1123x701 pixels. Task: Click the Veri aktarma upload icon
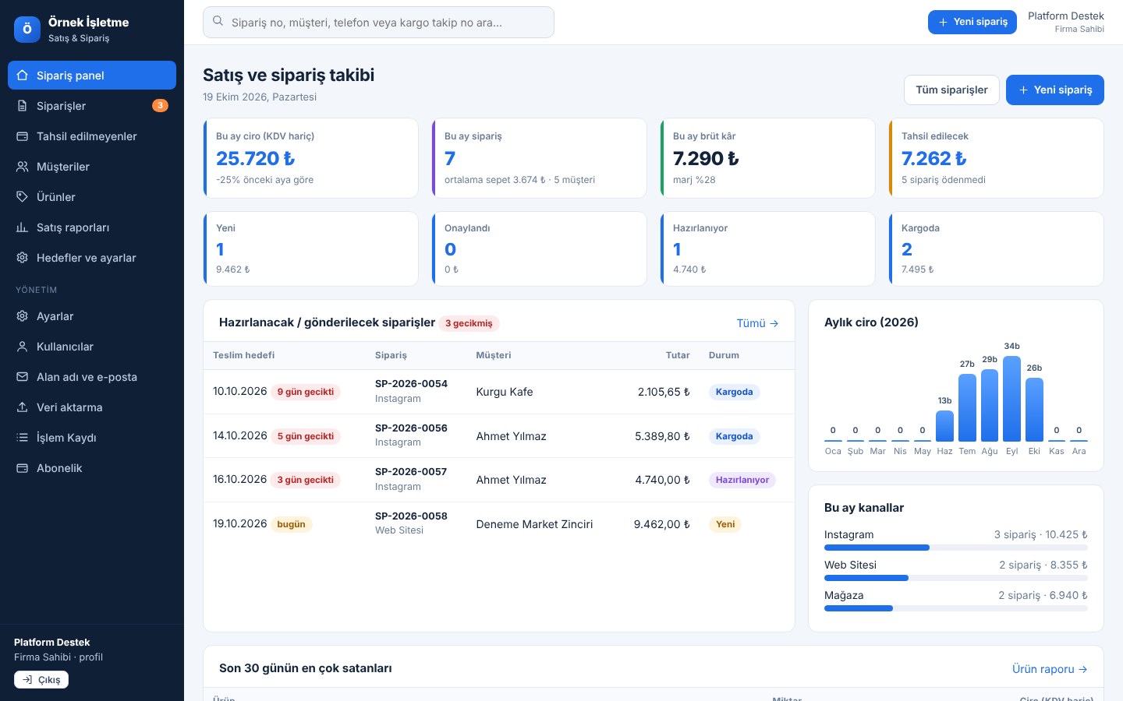click(x=23, y=407)
